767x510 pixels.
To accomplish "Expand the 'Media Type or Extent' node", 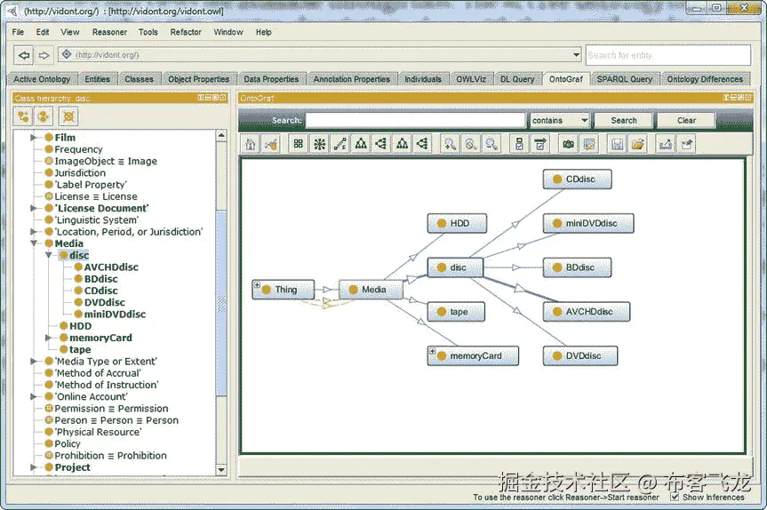I will [x=33, y=362].
